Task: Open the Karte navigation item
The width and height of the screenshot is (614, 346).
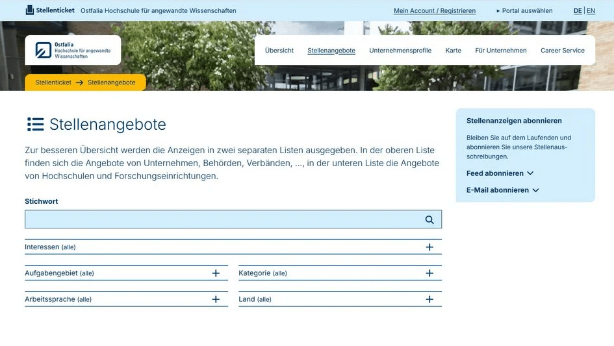Action: click(453, 51)
